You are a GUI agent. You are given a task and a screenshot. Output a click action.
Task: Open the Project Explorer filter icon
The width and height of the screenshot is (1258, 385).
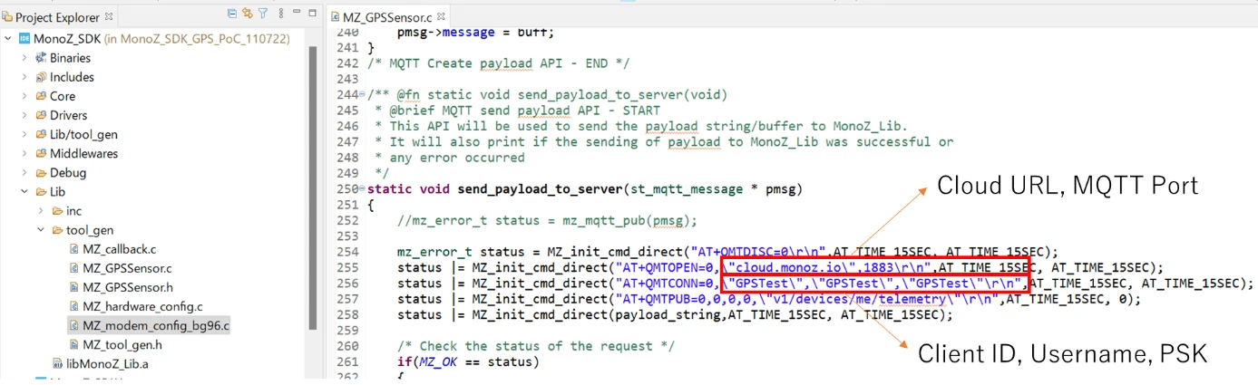[x=263, y=14]
